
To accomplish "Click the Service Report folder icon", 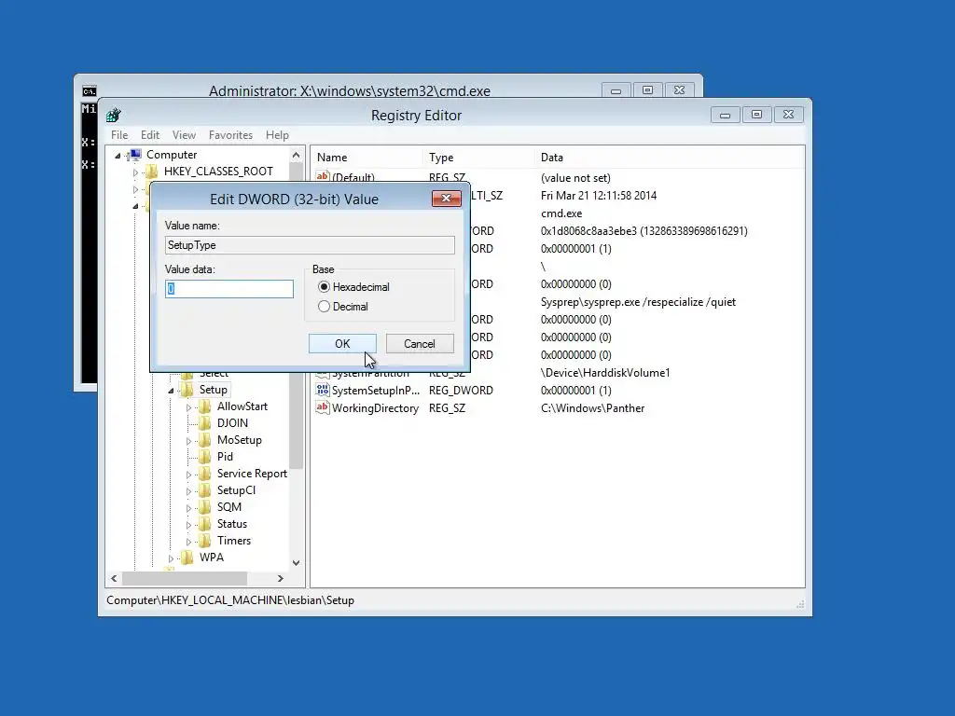I will (205, 474).
